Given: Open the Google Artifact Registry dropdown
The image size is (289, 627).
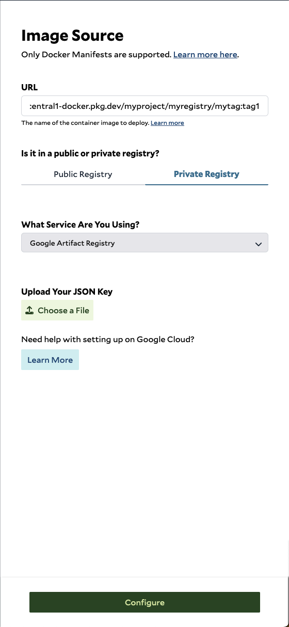Looking at the screenshot, I should [x=145, y=243].
